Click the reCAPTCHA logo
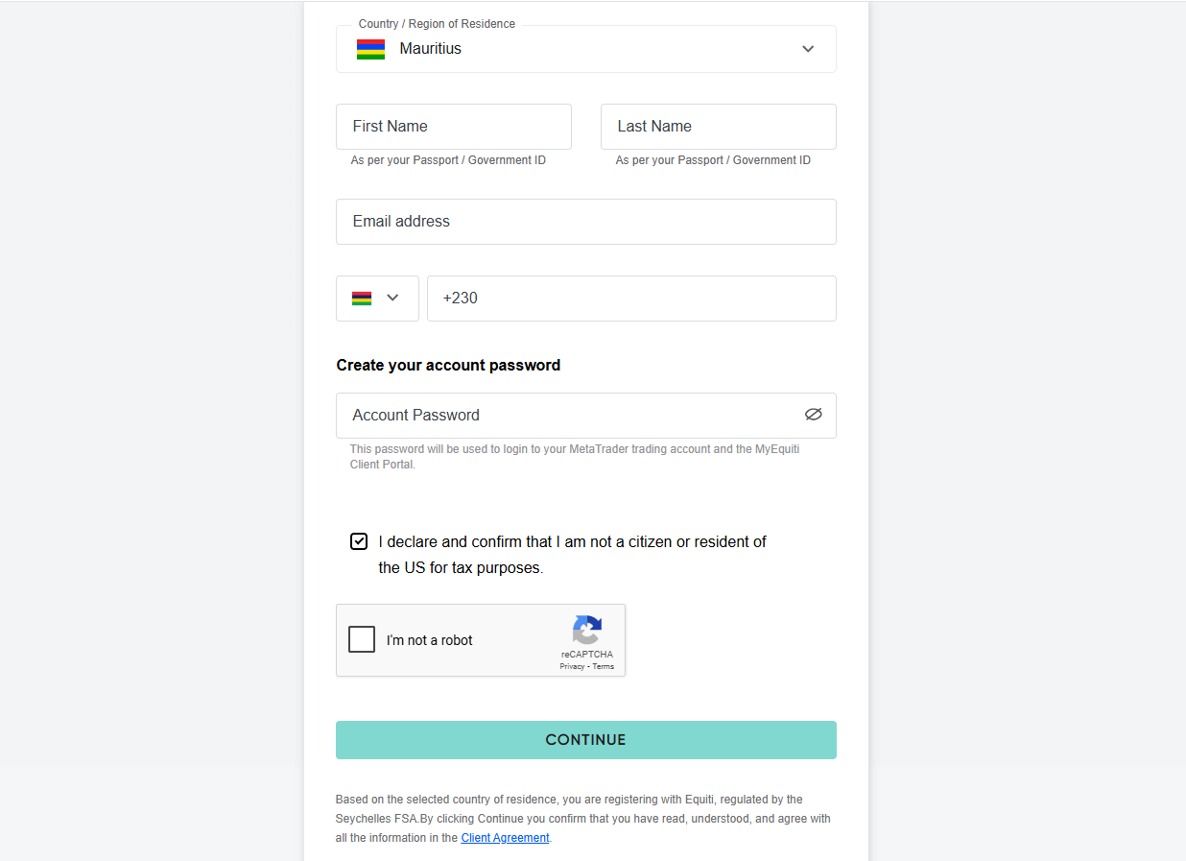The height and width of the screenshot is (861, 1186). click(x=587, y=631)
